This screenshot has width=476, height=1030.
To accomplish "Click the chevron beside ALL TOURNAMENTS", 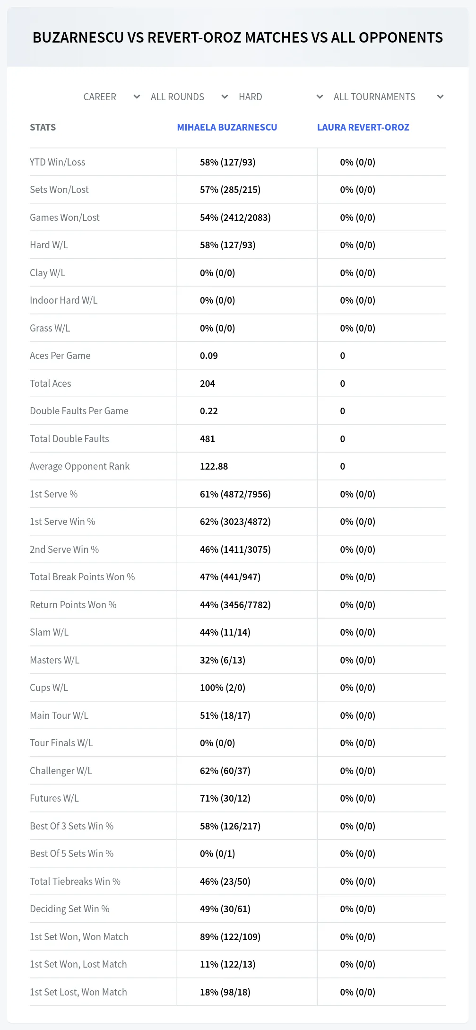I will [440, 97].
